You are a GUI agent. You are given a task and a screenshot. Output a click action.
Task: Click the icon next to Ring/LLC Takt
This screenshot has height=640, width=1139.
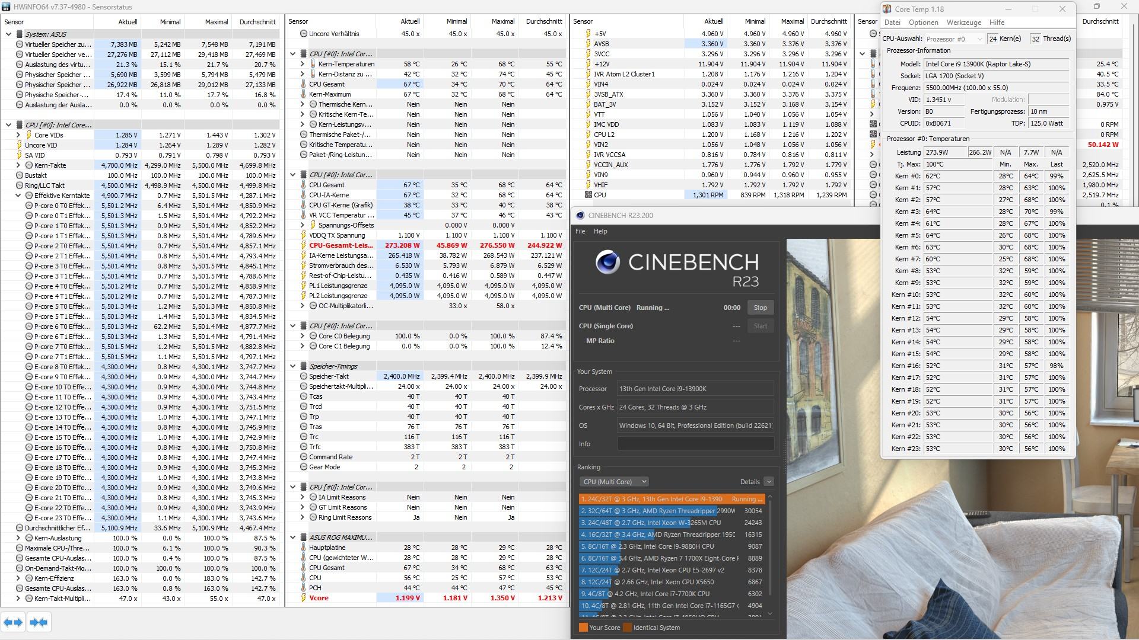19,185
